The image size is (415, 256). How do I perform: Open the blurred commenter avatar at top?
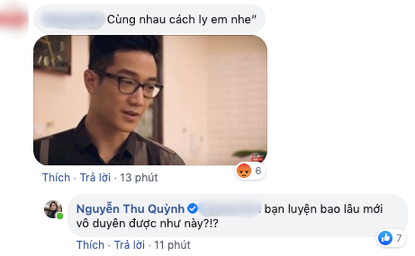[13, 19]
